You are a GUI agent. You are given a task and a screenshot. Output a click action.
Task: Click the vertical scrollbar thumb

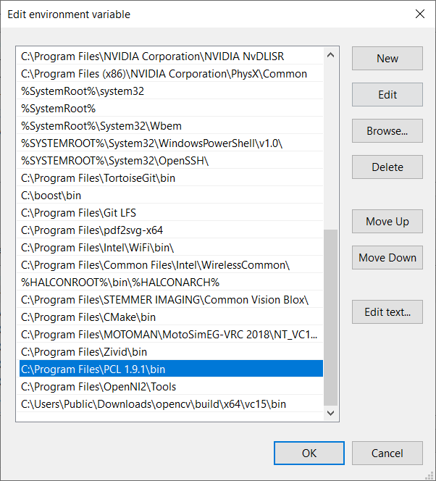[x=330, y=317]
